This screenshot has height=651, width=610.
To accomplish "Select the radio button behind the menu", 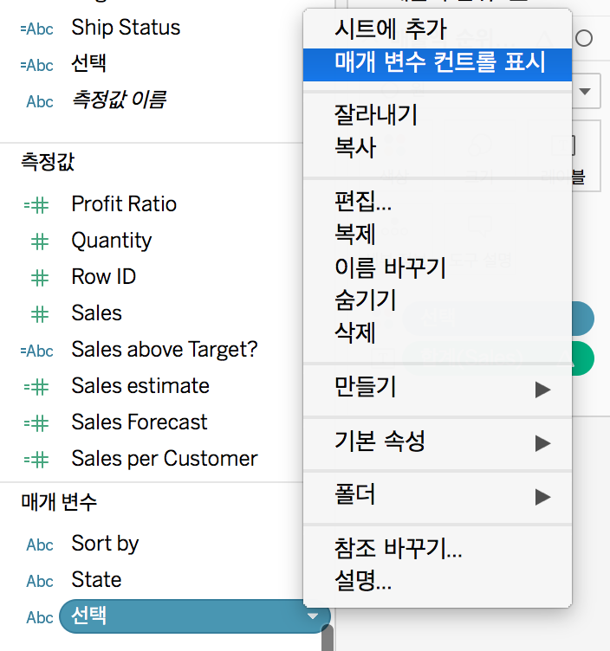I will point(584,38).
